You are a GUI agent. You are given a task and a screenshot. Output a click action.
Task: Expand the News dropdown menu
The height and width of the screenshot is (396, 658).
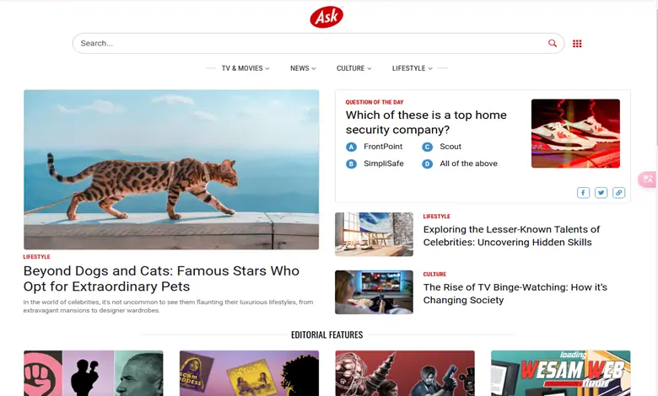click(x=303, y=68)
